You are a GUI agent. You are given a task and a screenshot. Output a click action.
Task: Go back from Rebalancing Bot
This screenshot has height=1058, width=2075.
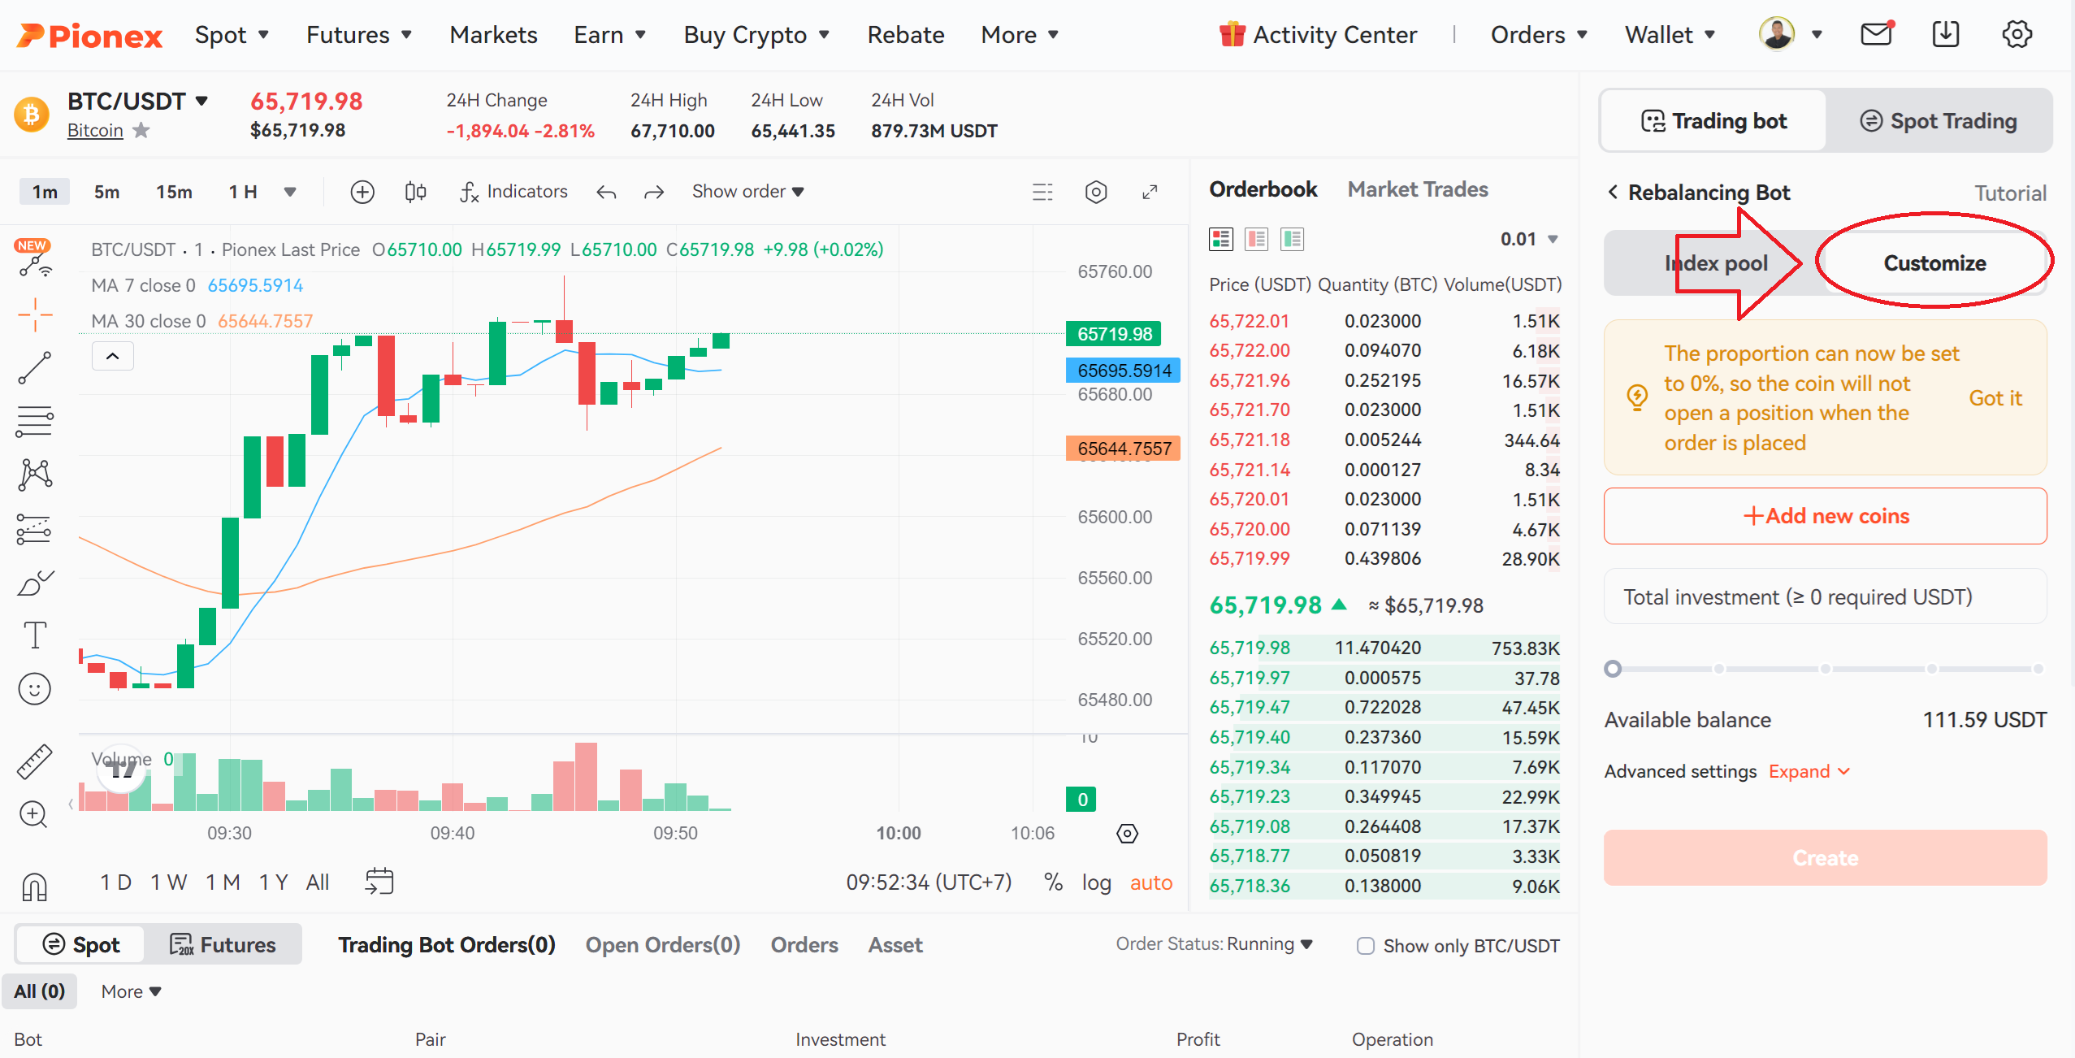tap(1613, 192)
